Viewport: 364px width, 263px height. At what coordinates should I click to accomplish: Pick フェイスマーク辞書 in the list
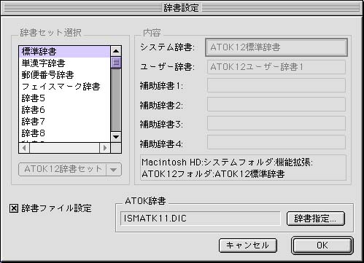[64, 87]
